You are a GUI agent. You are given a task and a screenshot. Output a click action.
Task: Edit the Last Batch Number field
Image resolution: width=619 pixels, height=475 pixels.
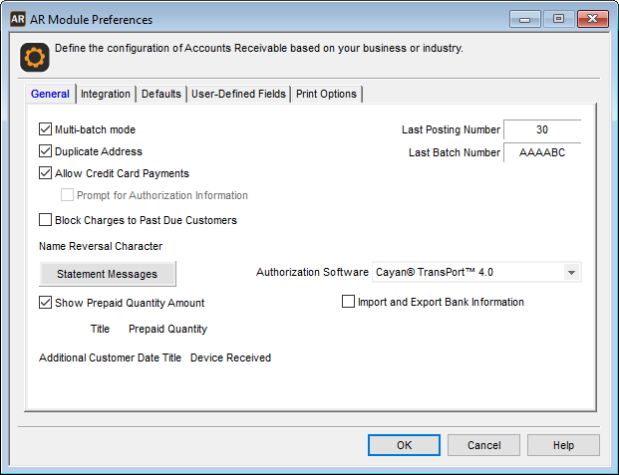(542, 152)
